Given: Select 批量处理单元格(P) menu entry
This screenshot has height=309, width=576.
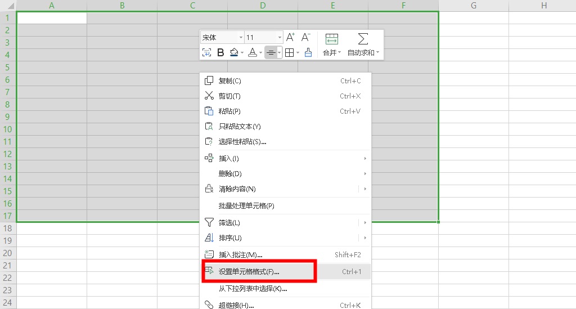Looking at the screenshot, I should point(285,206).
